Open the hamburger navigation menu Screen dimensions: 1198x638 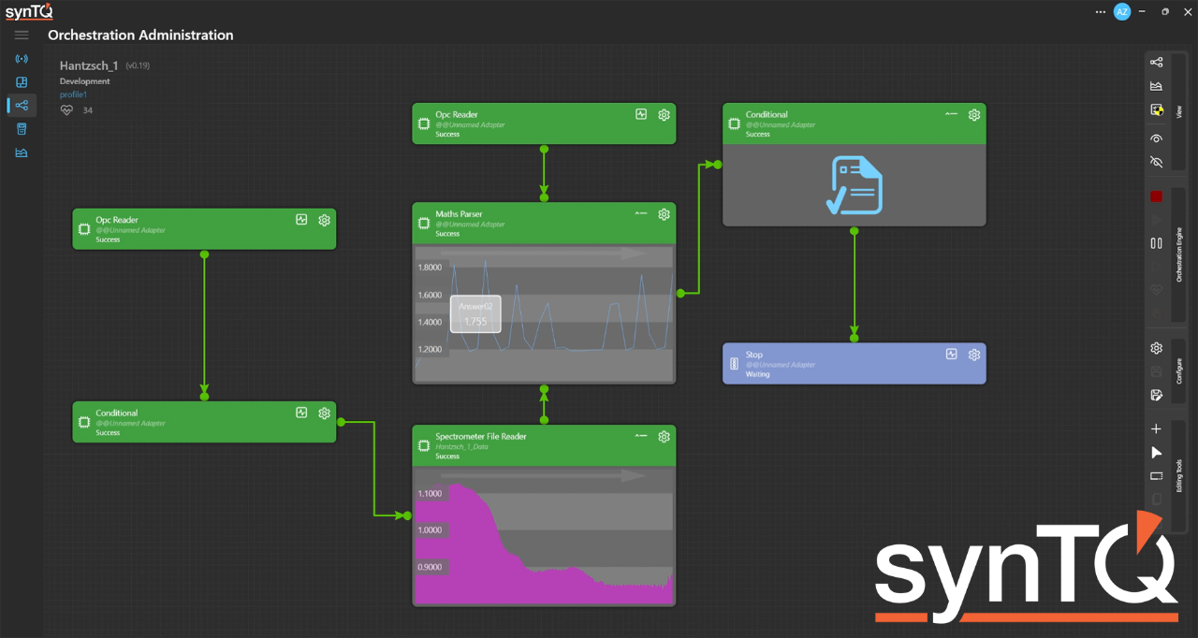(x=22, y=36)
